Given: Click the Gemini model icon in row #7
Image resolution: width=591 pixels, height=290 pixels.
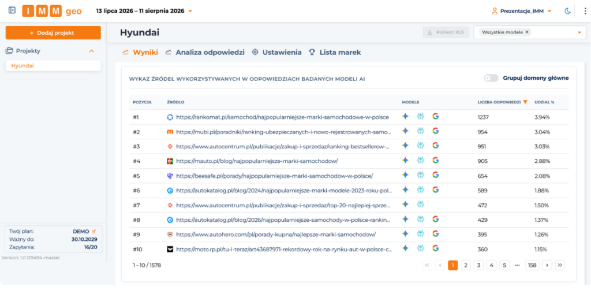Looking at the screenshot, I should 405,204.
